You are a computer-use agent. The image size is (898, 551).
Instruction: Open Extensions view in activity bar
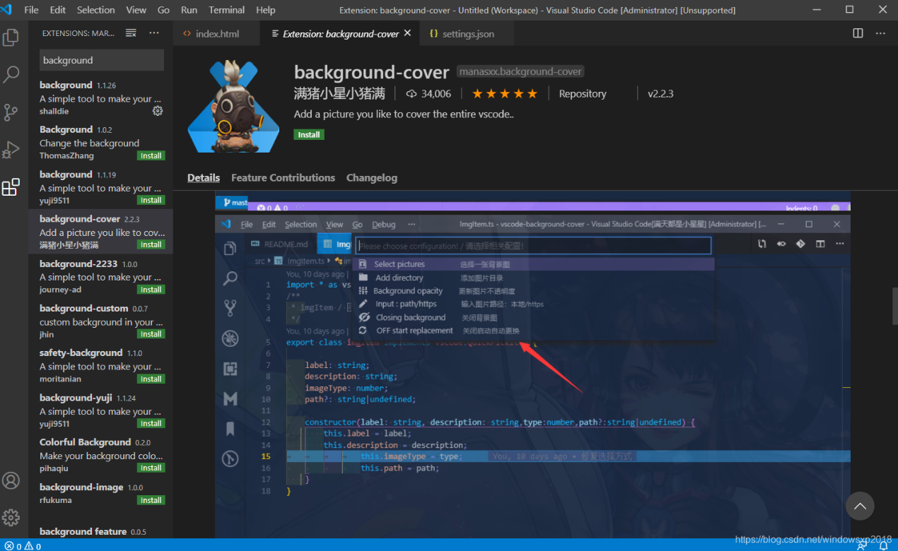11,187
